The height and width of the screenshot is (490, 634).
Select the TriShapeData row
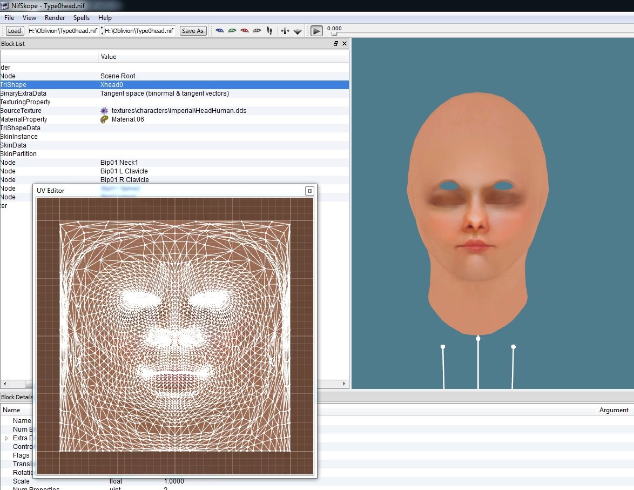[x=174, y=128]
